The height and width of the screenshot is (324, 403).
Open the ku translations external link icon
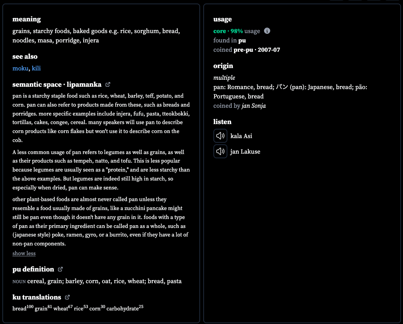point(67,297)
